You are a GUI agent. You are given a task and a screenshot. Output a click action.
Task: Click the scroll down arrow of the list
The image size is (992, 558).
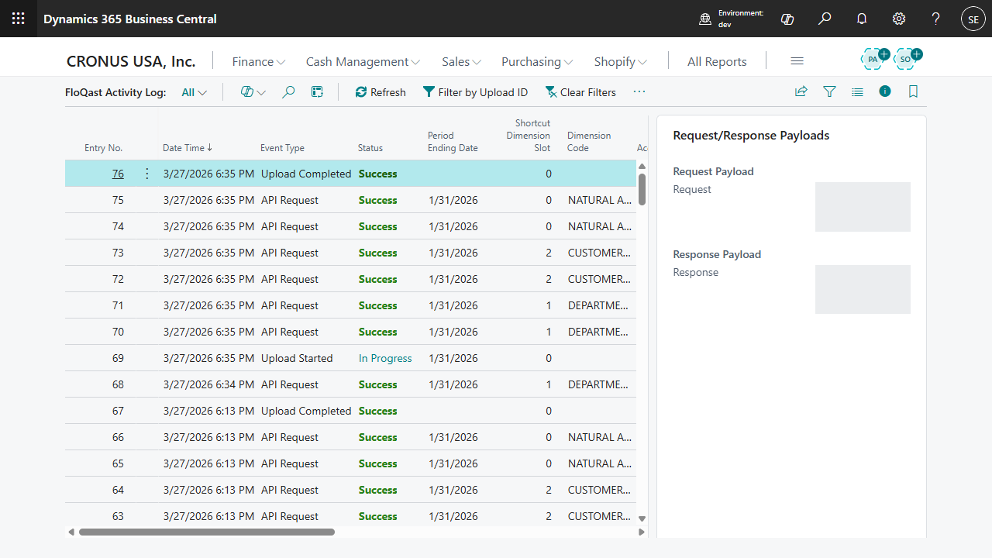[x=642, y=519]
